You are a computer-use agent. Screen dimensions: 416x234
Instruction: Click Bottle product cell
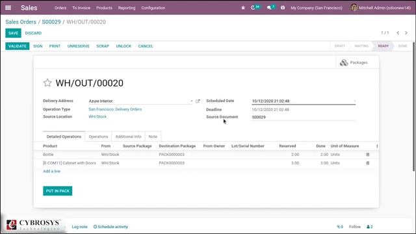coord(48,155)
